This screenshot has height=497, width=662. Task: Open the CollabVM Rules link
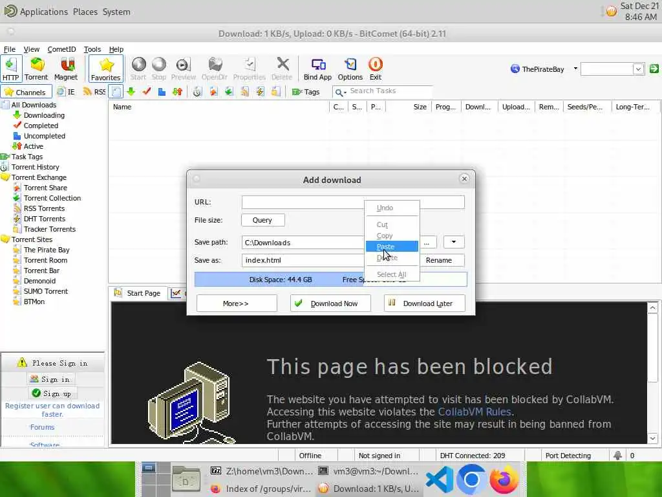click(475, 412)
